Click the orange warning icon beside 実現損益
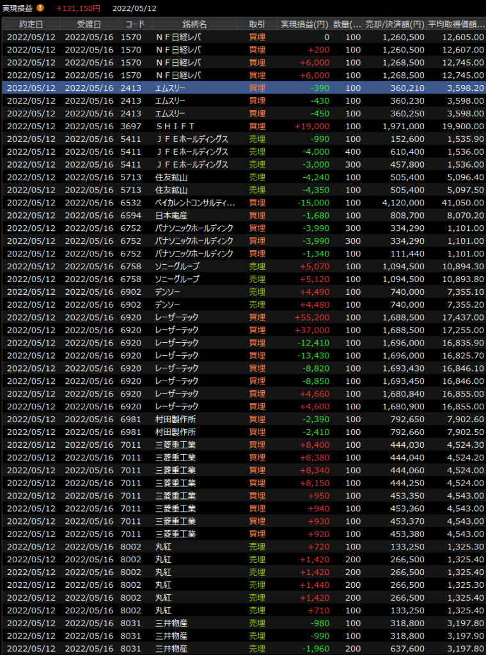This screenshot has width=486, height=655. coord(40,8)
